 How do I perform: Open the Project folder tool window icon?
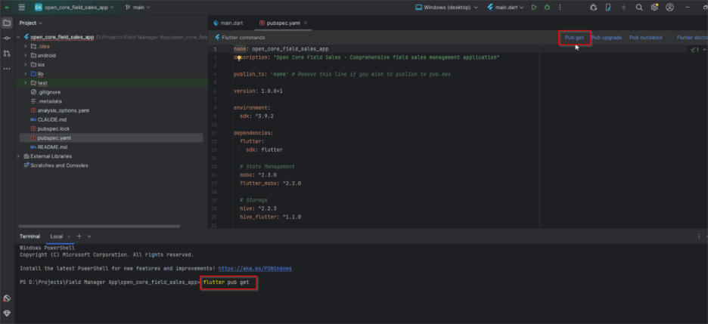(7, 23)
